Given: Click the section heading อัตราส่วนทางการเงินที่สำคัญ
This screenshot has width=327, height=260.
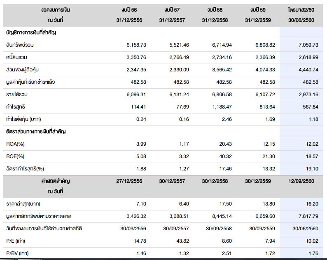Looking at the screenshot, I should pos(36,132).
